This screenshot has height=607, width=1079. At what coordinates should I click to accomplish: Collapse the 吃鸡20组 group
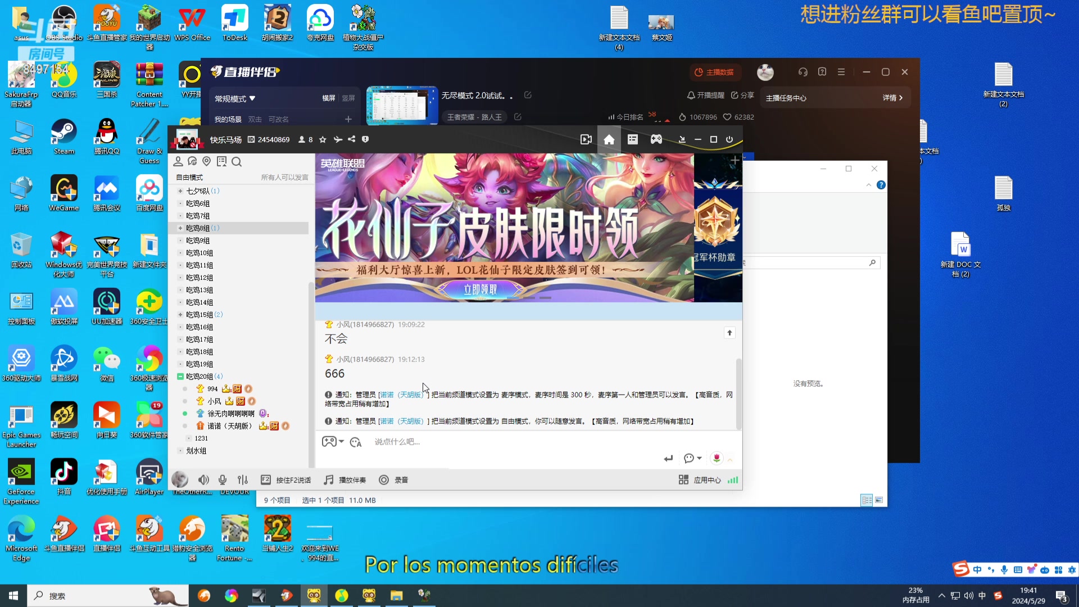tap(180, 377)
